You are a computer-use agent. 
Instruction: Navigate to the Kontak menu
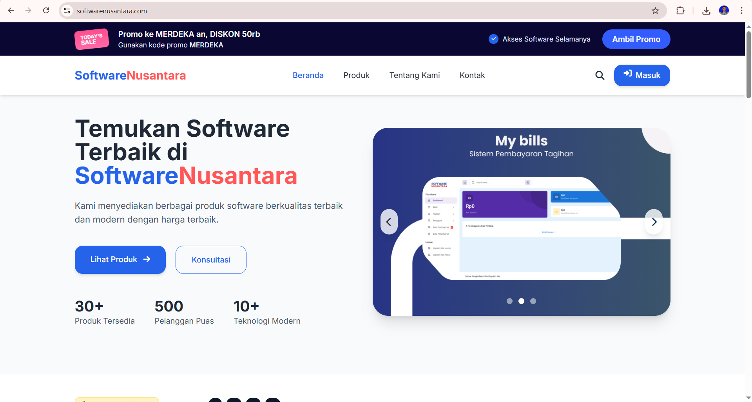tap(472, 75)
